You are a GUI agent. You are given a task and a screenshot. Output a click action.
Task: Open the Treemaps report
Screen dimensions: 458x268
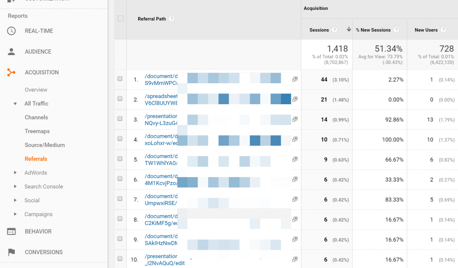(x=37, y=131)
